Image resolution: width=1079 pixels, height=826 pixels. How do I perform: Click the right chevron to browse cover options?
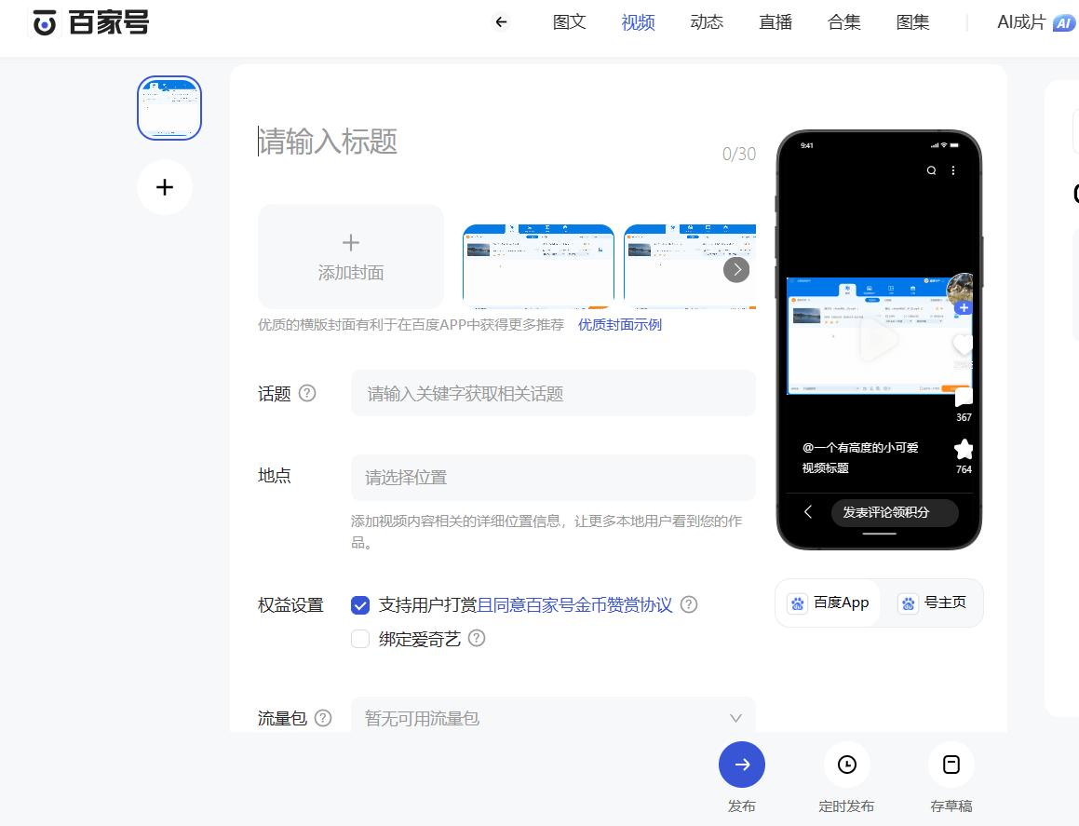(735, 269)
